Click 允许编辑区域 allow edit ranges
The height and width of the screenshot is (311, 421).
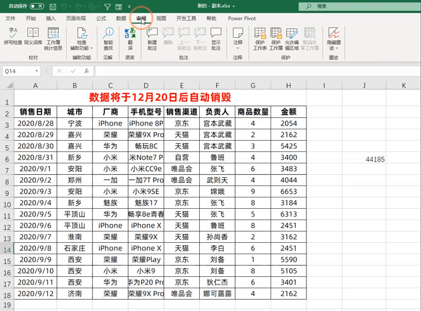coord(291,38)
